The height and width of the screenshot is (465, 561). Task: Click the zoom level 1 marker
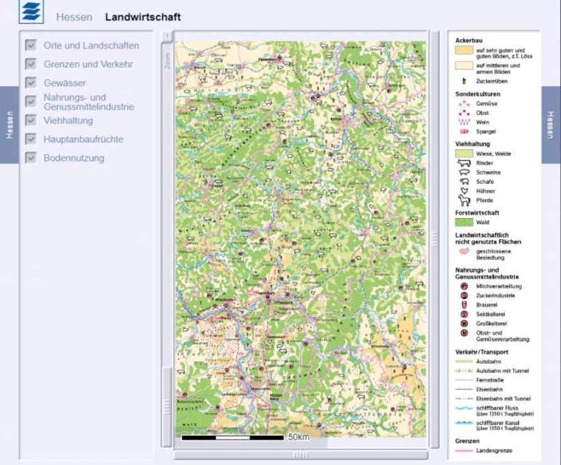(x=167, y=36)
